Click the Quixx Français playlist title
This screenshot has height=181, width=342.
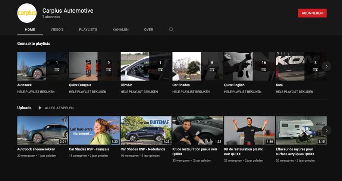[80, 85]
